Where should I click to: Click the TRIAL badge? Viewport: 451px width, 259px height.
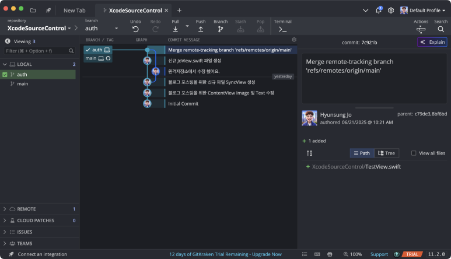(x=412, y=254)
